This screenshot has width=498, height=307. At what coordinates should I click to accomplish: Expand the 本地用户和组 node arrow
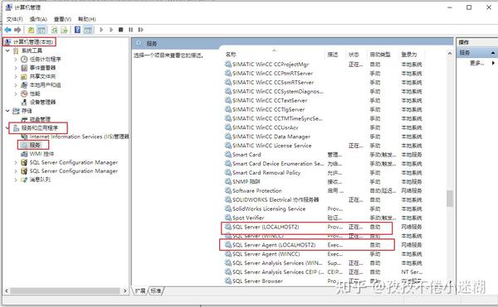pos(16,85)
